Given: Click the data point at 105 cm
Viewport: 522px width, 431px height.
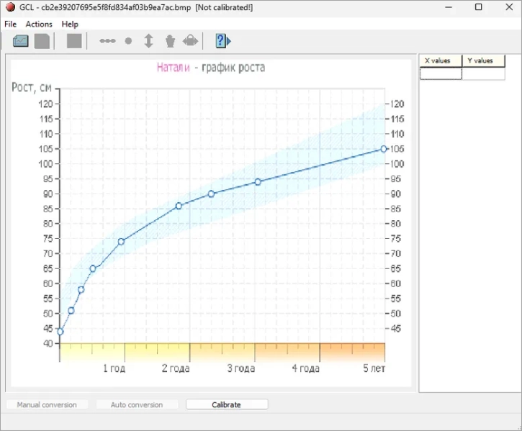Looking at the screenshot, I should pos(384,149).
